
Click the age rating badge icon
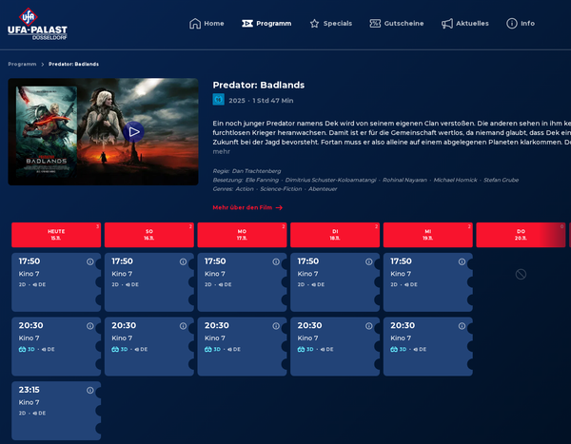click(218, 100)
